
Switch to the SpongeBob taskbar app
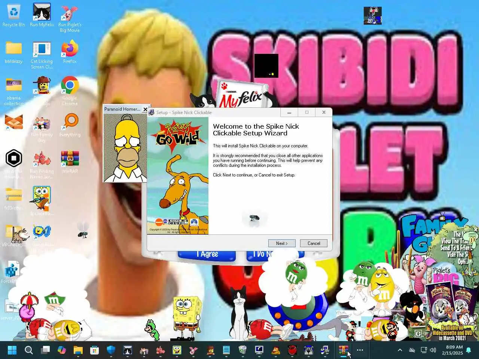(177, 350)
